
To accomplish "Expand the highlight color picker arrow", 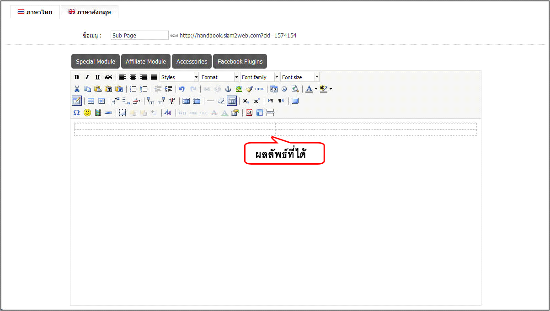I will (x=331, y=89).
